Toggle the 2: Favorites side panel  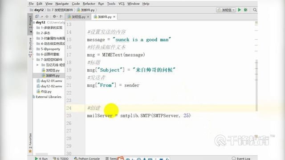tap(30, 143)
